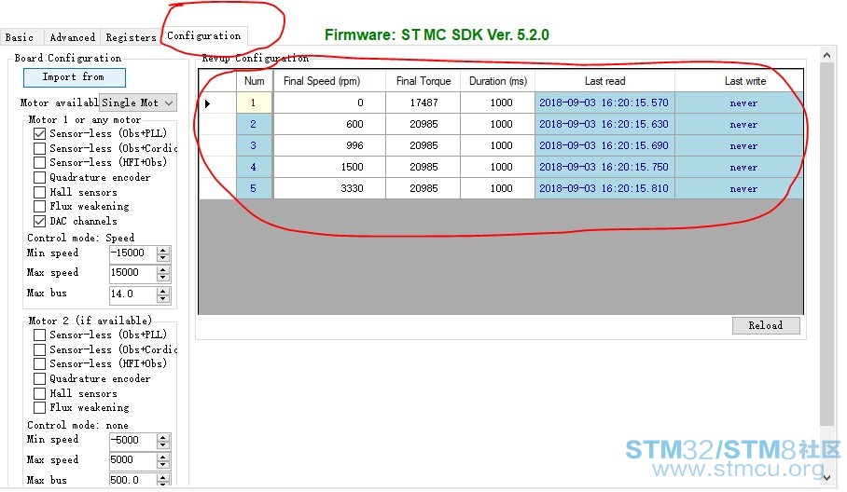Click Final Speed cell with value 996
The image size is (847, 492).
(329, 145)
